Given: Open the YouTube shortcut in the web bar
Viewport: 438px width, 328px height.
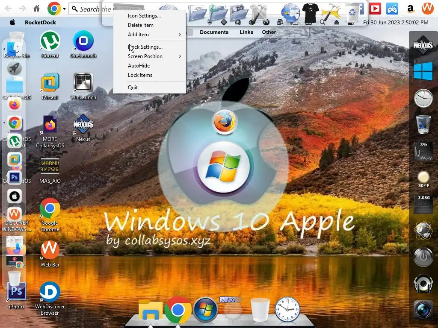Looking at the screenshot, I should pyautogui.click(x=375, y=9).
